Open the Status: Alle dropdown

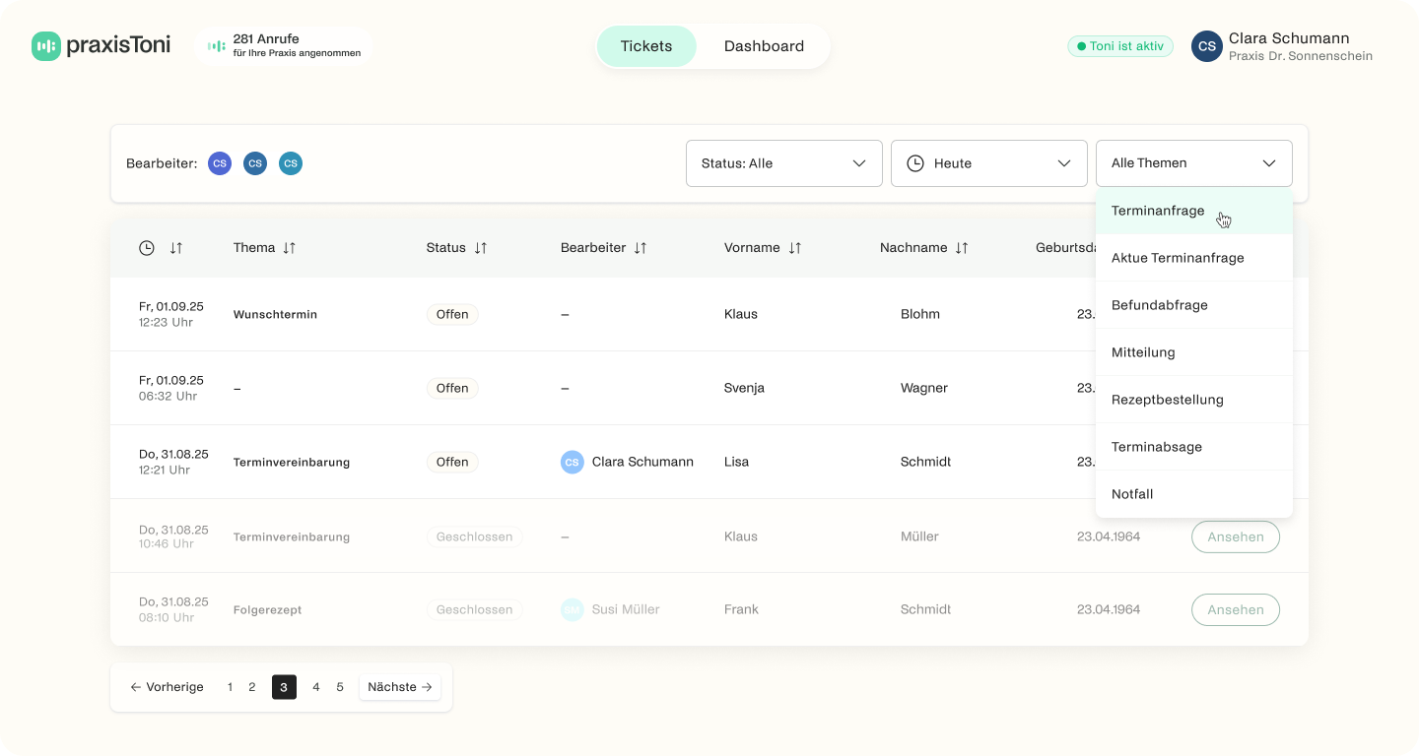coord(783,163)
